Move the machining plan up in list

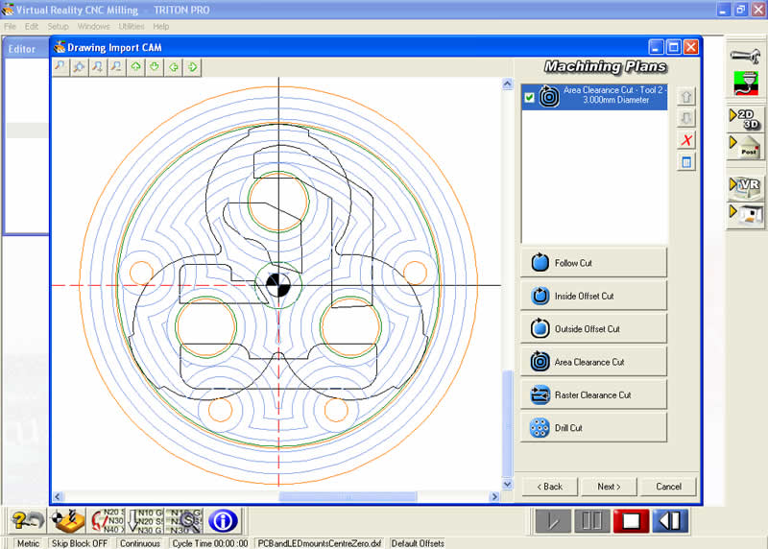686,96
